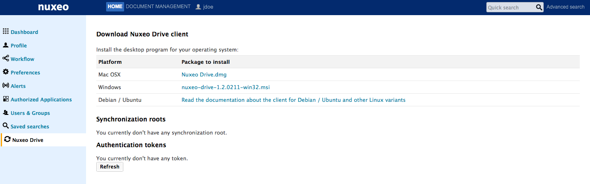The height and width of the screenshot is (184, 590).
Task: Click the Authorized Applications icon
Action: click(6, 99)
